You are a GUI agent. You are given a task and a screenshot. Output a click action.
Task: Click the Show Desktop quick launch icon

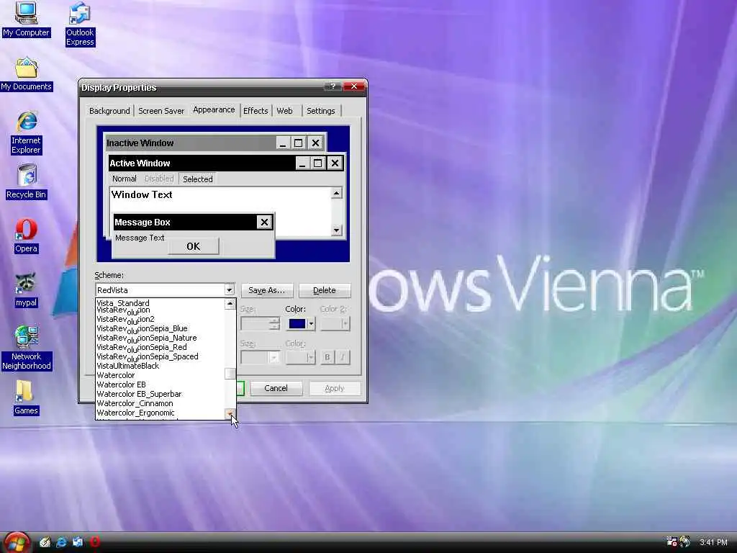coord(45,542)
